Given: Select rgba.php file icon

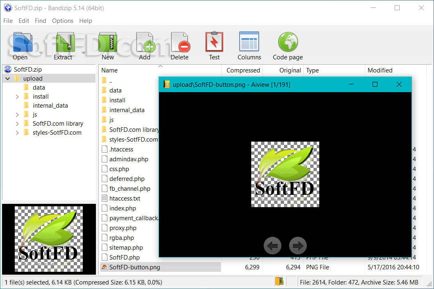Looking at the screenshot, I should 105,237.
